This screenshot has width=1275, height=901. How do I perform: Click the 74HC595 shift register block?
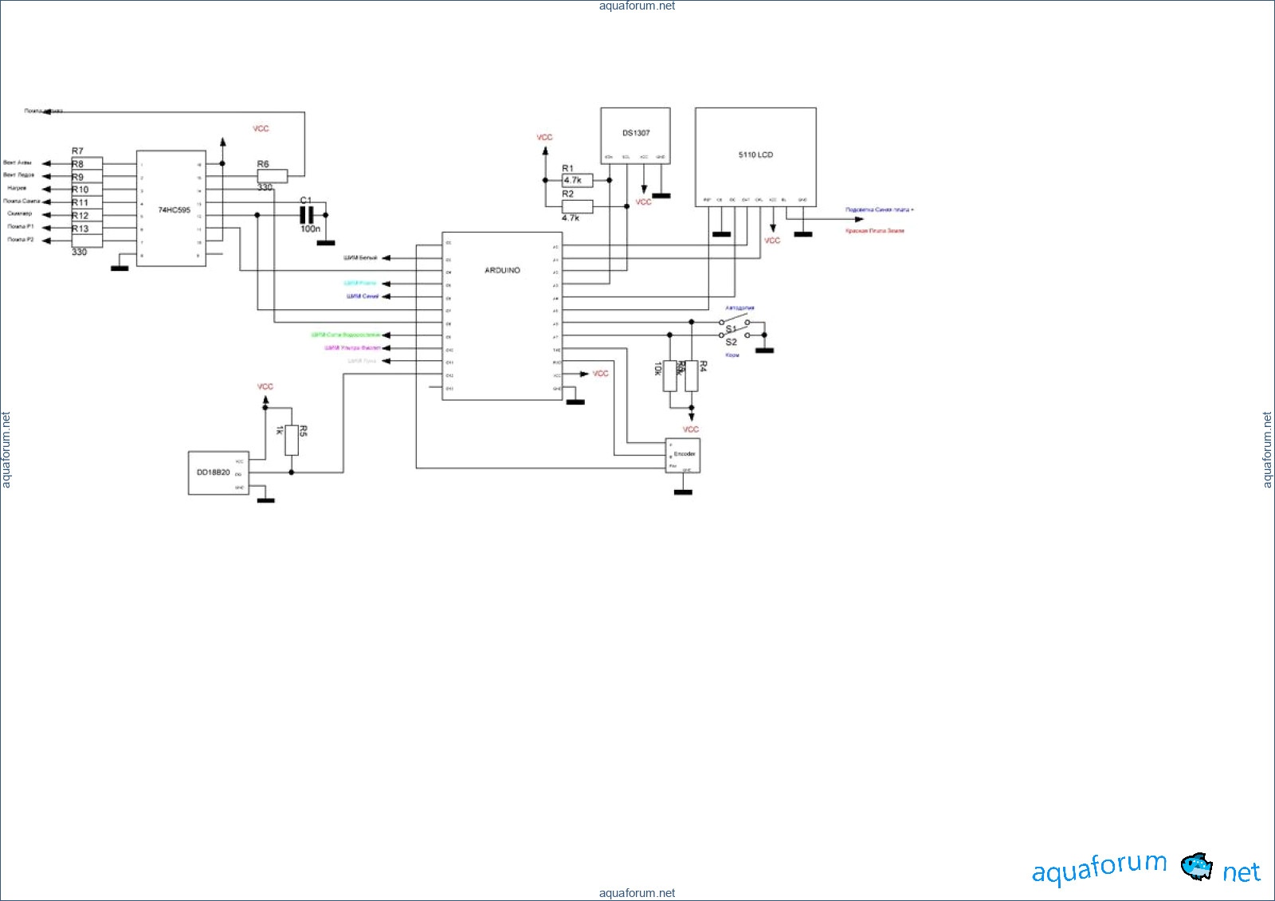[171, 209]
